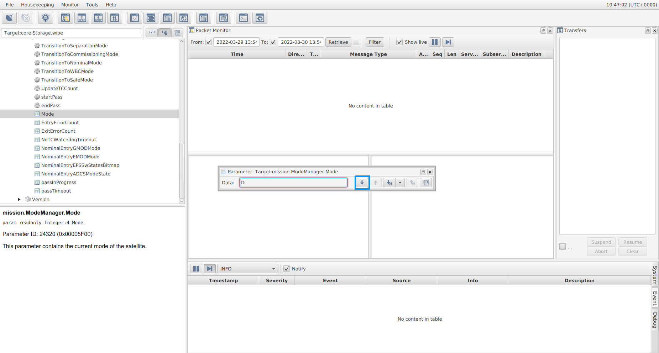The width and height of the screenshot is (659, 353).
Task: Click the get parameter down-arrow button
Action: [x=362, y=183]
